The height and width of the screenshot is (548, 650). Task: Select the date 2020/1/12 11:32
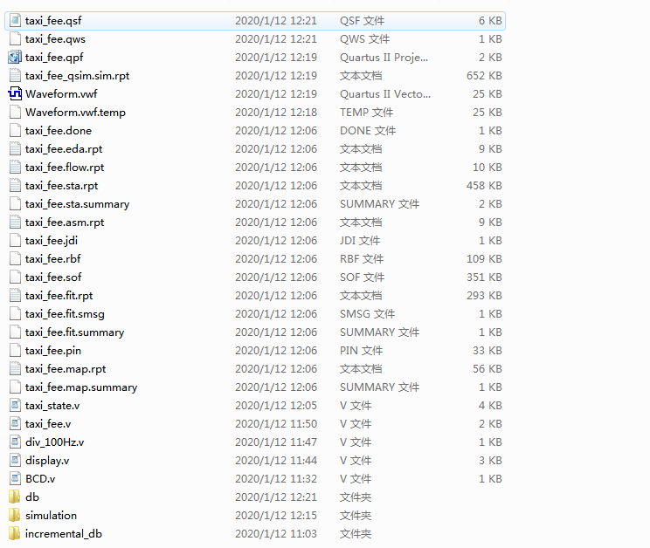(276, 479)
